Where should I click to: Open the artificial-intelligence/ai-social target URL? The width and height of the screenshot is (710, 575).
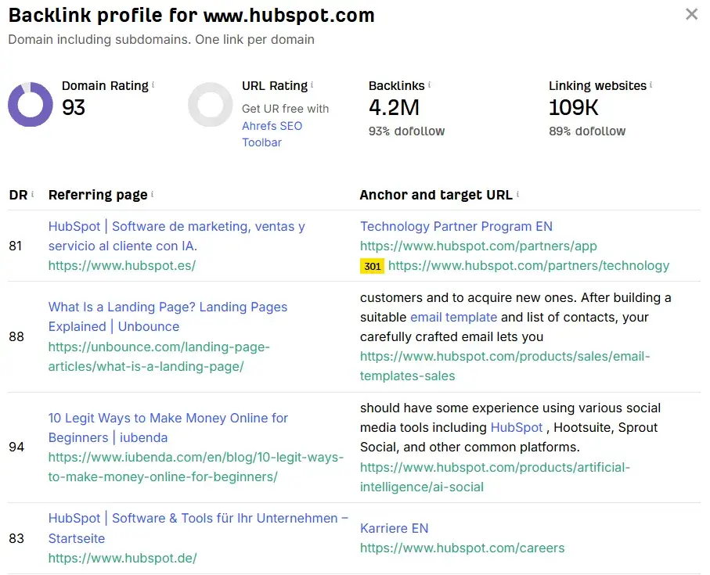495,477
